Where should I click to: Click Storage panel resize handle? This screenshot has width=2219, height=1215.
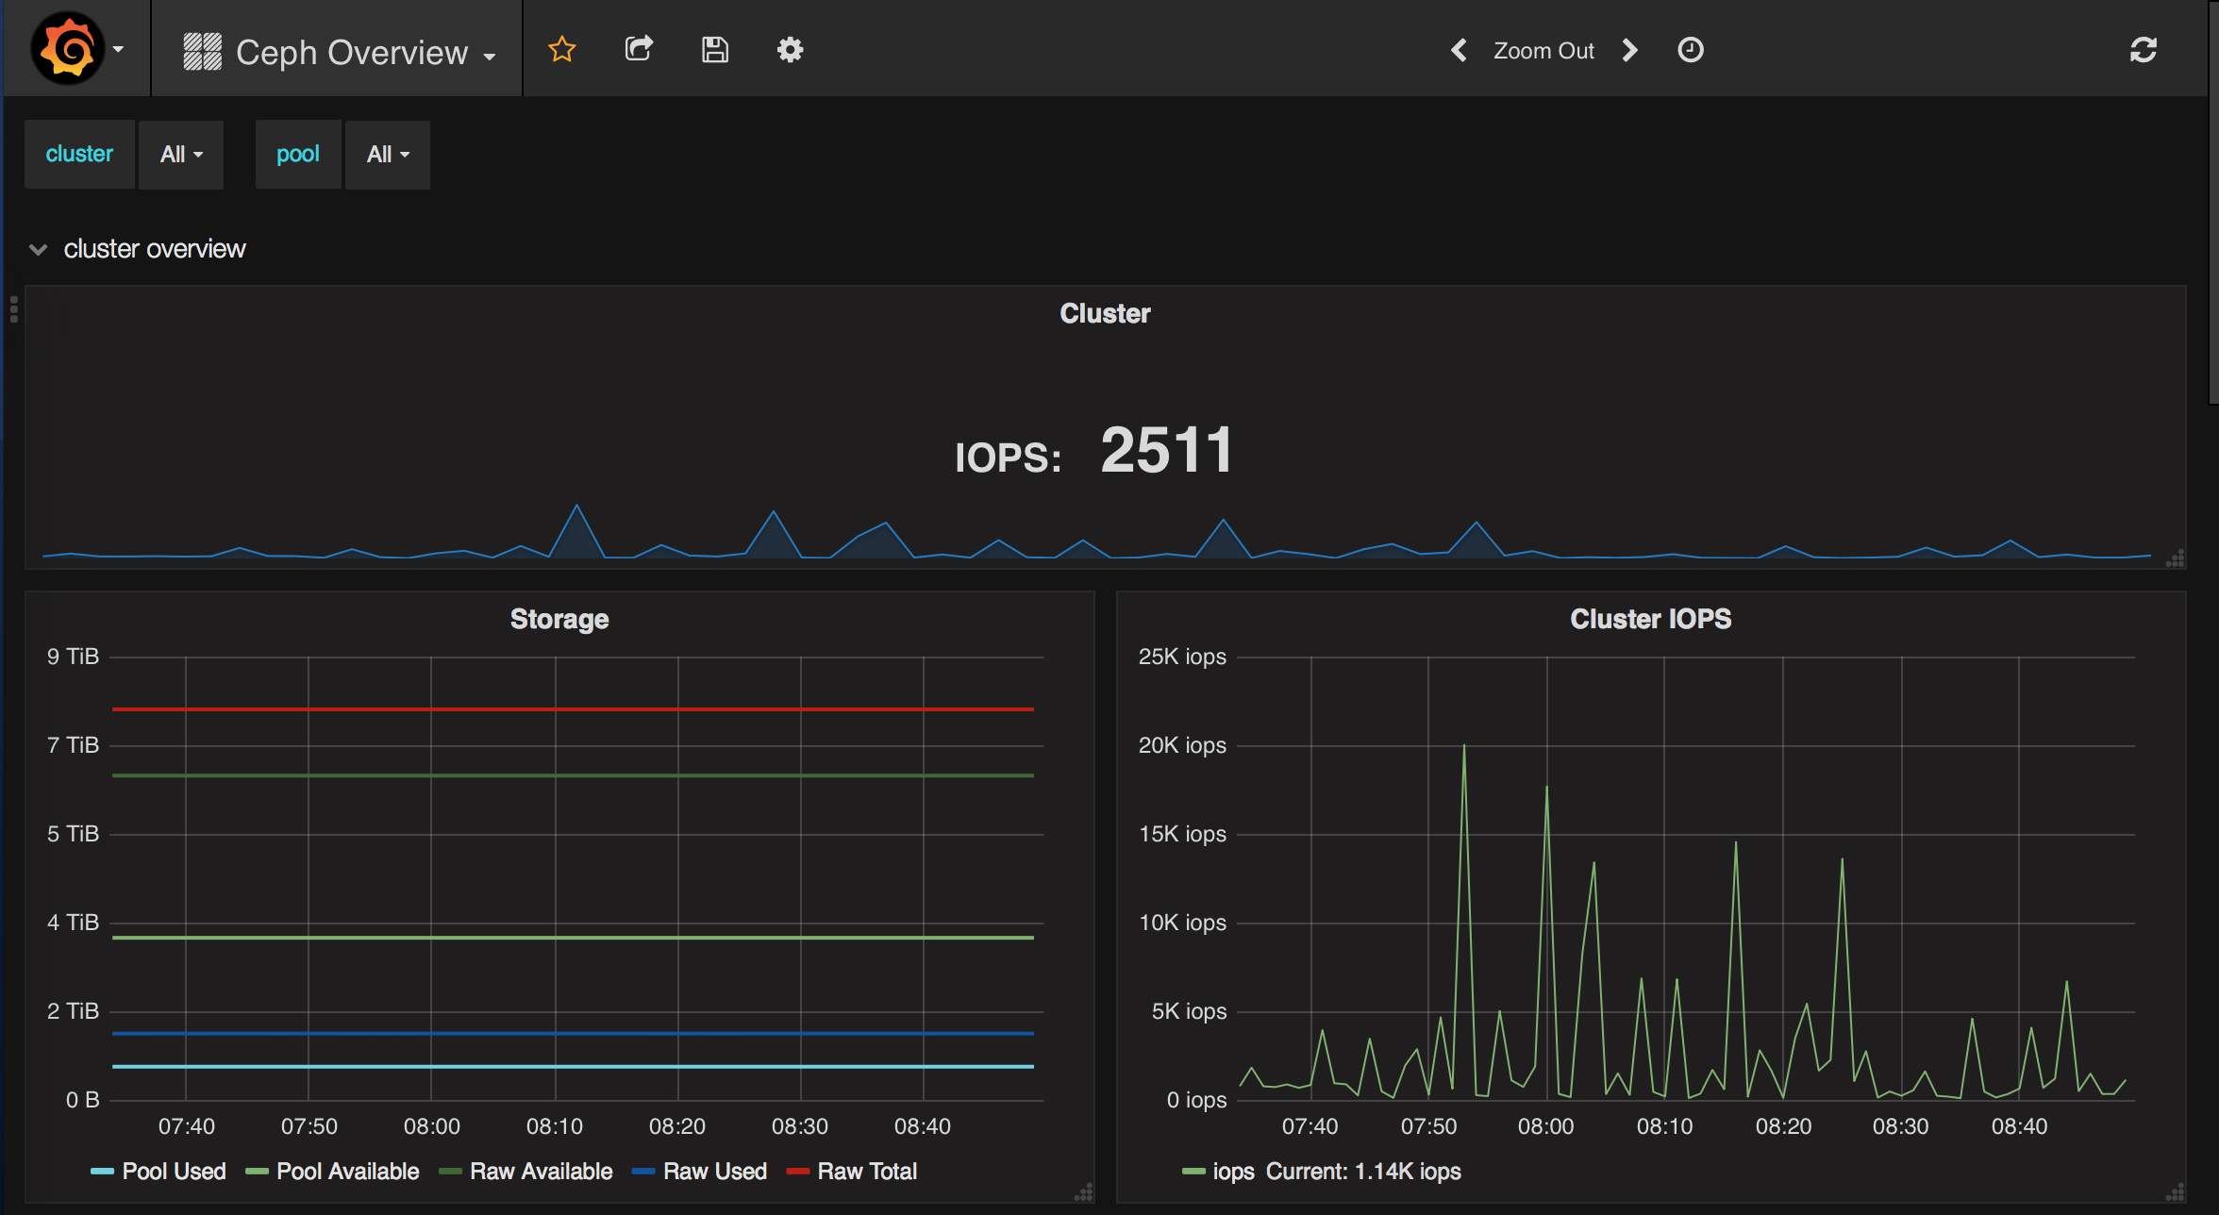point(1084,1192)
